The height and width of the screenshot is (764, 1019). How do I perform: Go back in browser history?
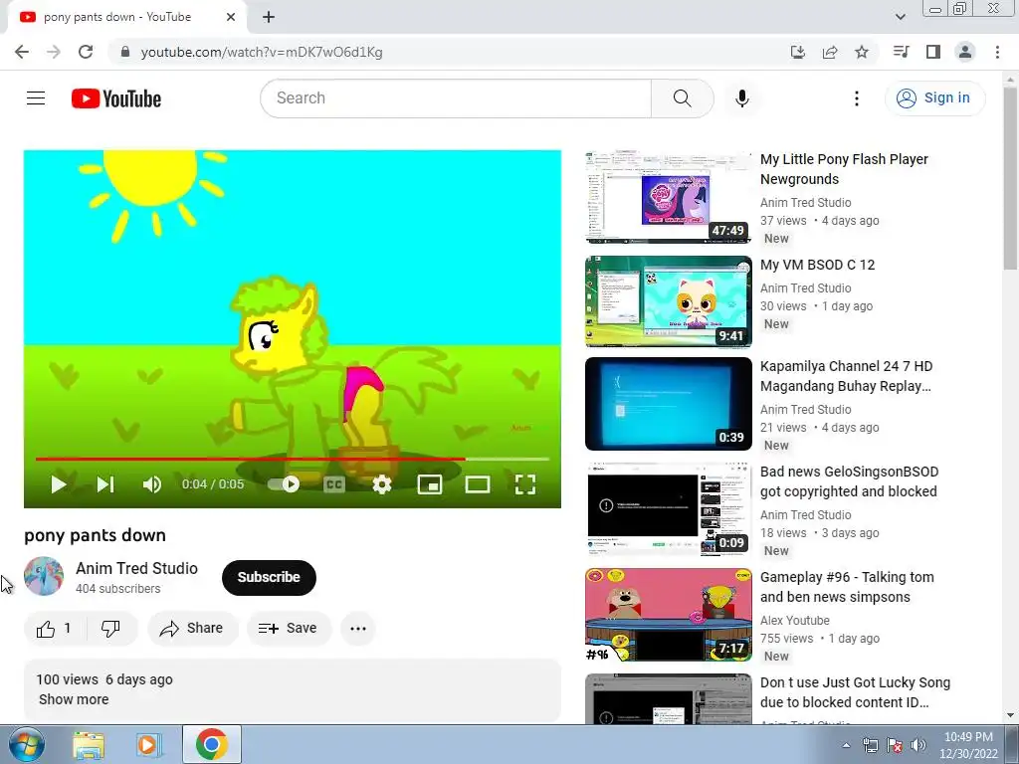click(x=22, y=52)
